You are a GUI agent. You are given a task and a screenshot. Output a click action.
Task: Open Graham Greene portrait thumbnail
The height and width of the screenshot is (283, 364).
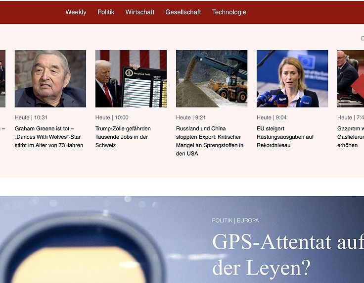pos(50,79)
